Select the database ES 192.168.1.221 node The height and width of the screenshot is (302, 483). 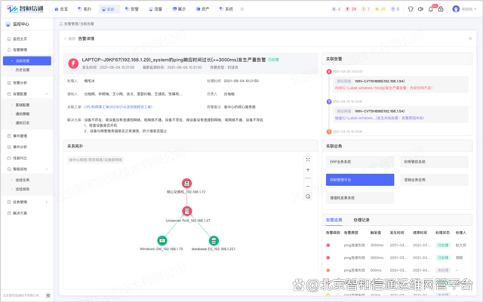[214, 240]
